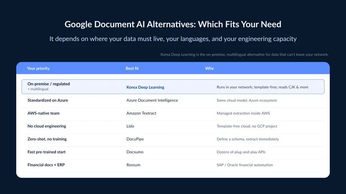The image size is (346, 194).
Task: Click the Korea Deep Learning on-premise note line
Action: tap(244, 55)
